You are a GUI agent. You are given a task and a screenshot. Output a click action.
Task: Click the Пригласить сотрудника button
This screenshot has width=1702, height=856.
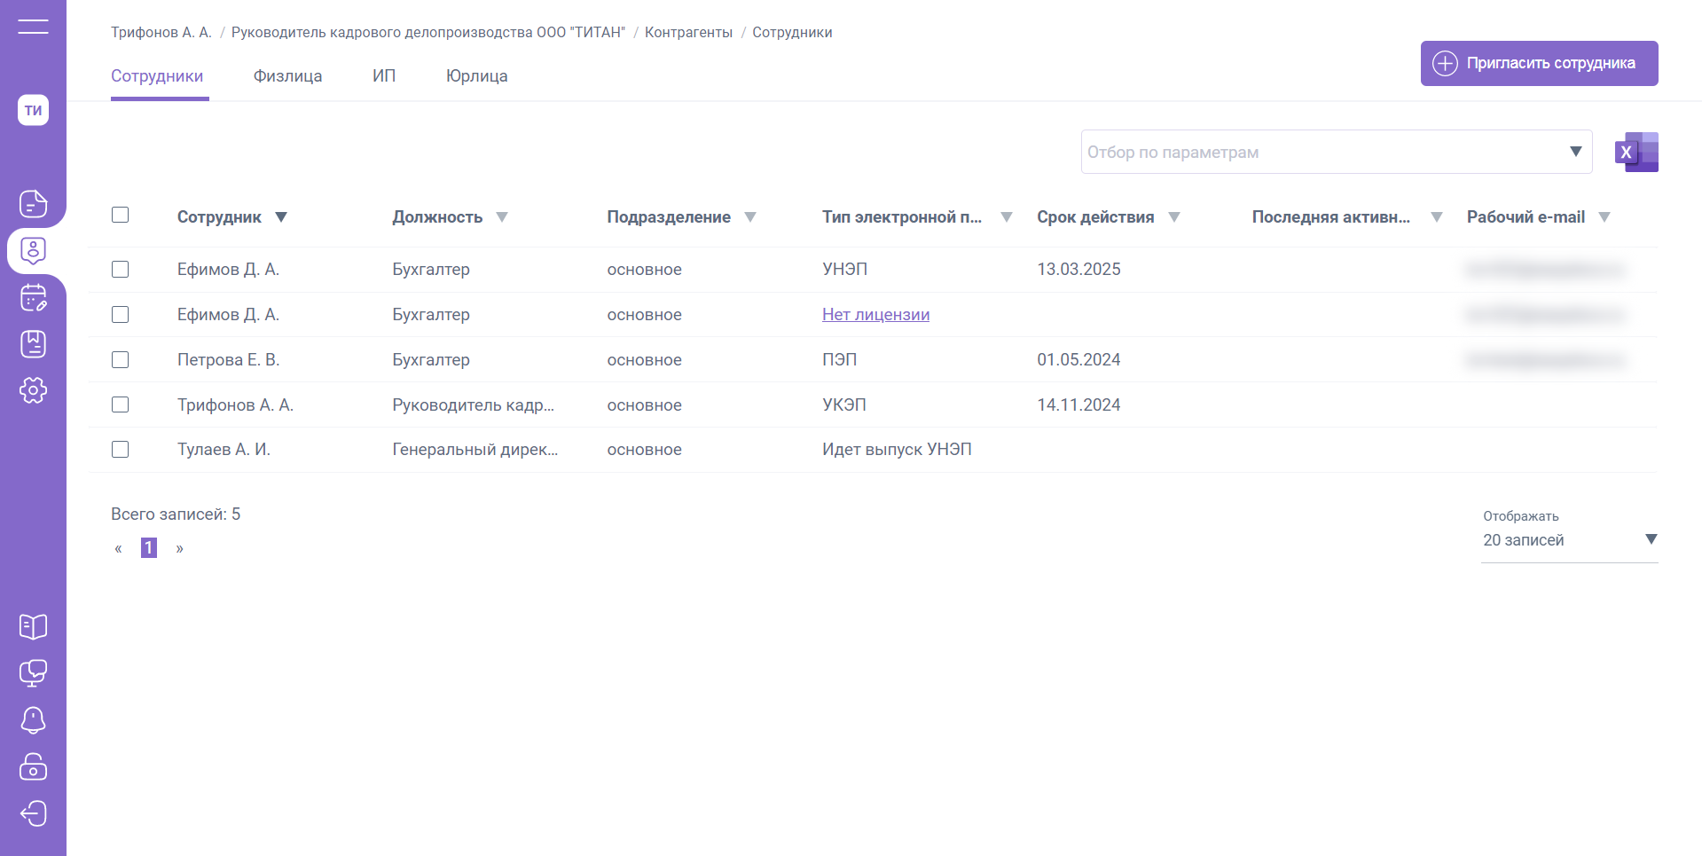point(1539,64)
